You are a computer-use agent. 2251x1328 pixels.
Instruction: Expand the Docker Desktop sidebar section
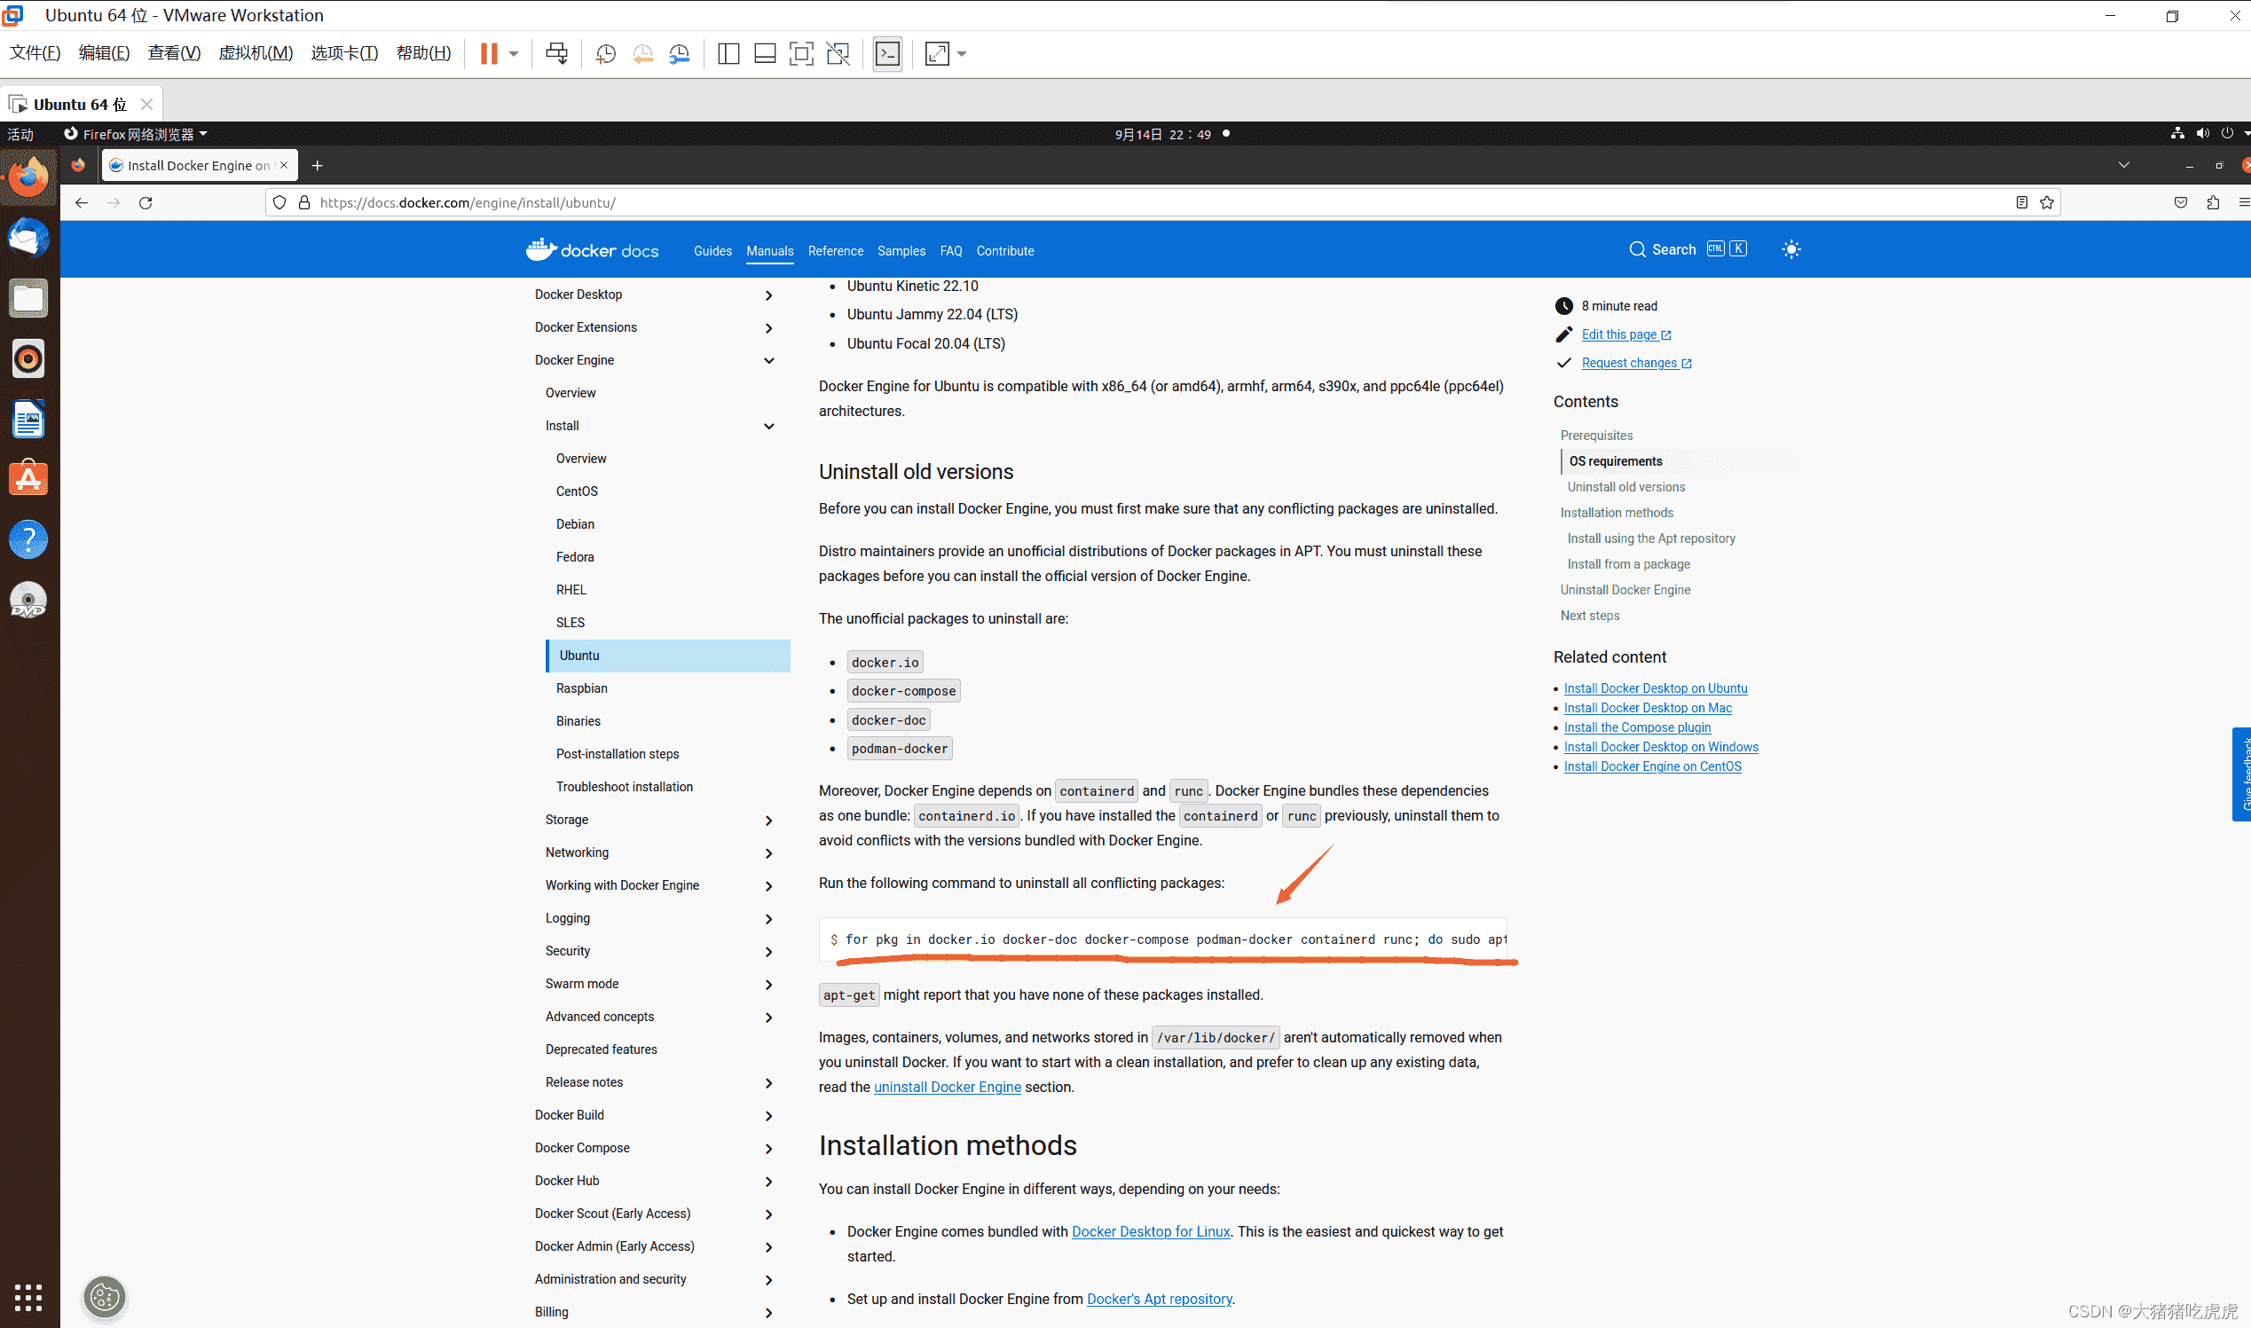768,295
